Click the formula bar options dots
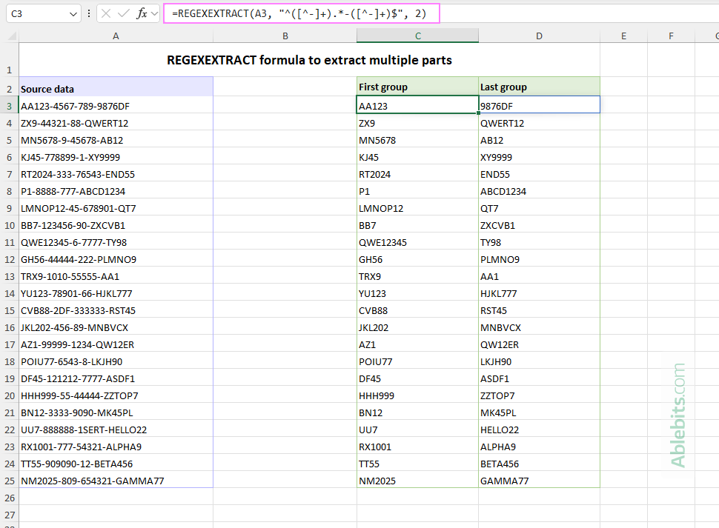 (x=88, y=14)
